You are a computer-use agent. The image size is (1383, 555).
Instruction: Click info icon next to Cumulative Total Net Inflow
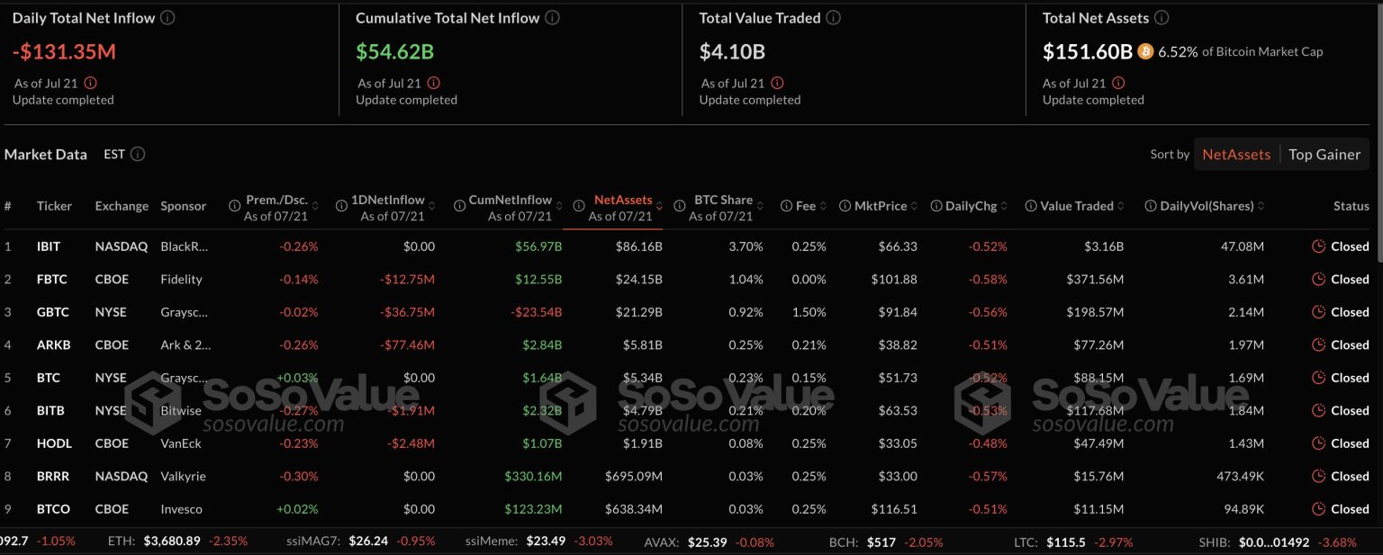pos(552,18)
